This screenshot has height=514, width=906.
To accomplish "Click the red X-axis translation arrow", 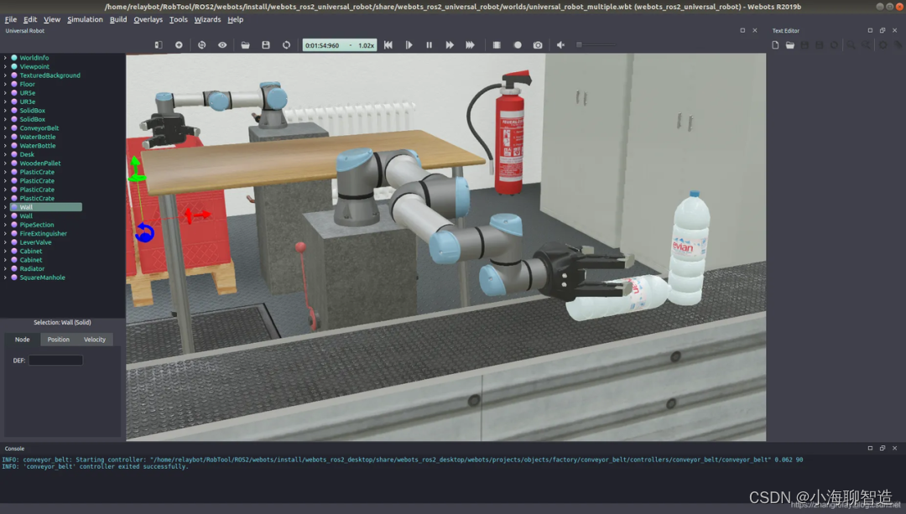I will (199, 215).
